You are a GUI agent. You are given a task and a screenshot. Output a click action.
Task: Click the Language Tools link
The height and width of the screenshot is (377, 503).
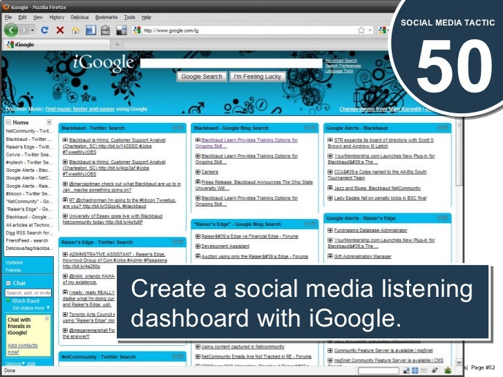[339, 71]
